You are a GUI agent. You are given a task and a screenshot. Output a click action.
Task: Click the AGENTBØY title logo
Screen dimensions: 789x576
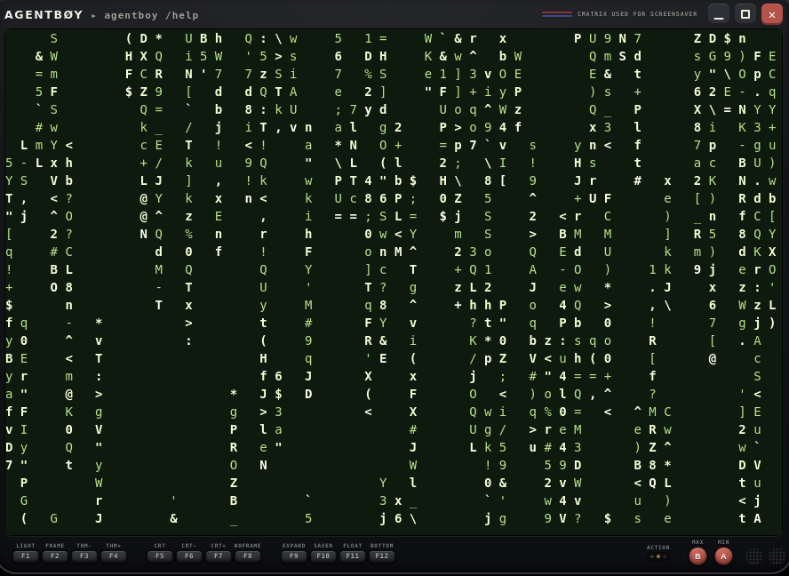click(x=44, y=14)
